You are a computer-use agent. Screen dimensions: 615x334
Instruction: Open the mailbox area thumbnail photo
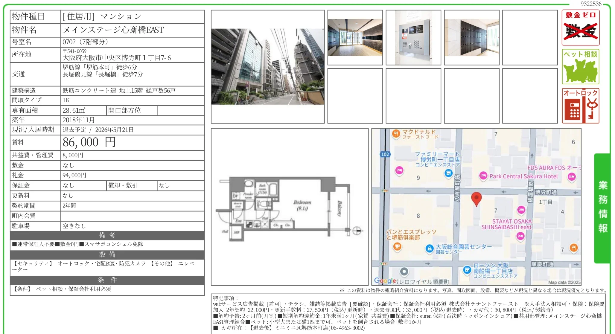click(471, 38)
